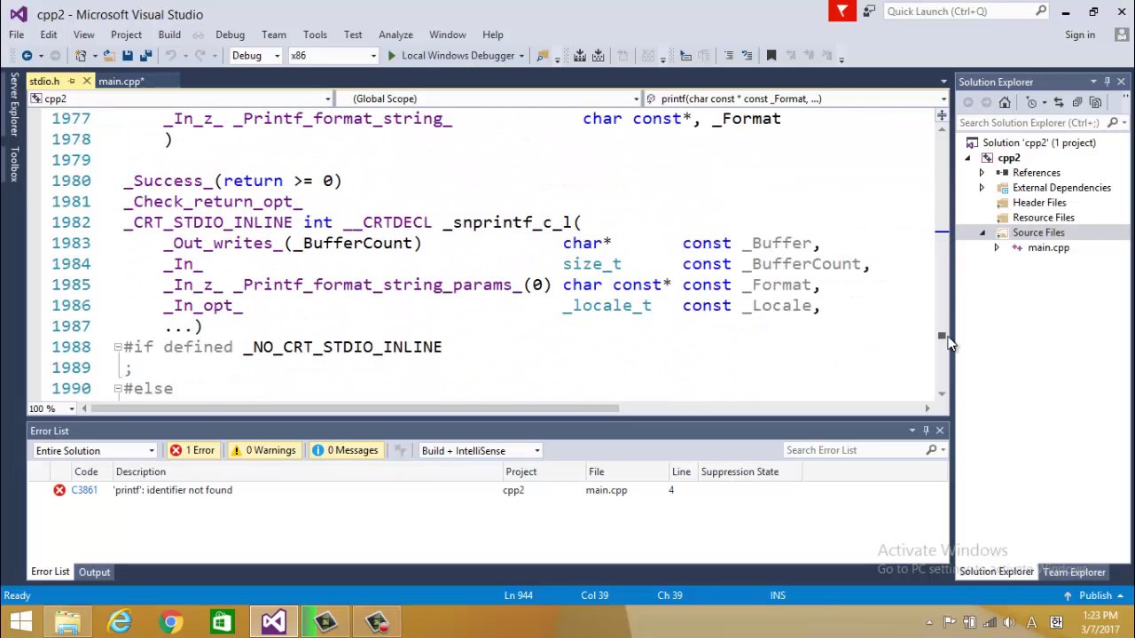
Task: Save the current file with Save icon
Action: (128, 56)
